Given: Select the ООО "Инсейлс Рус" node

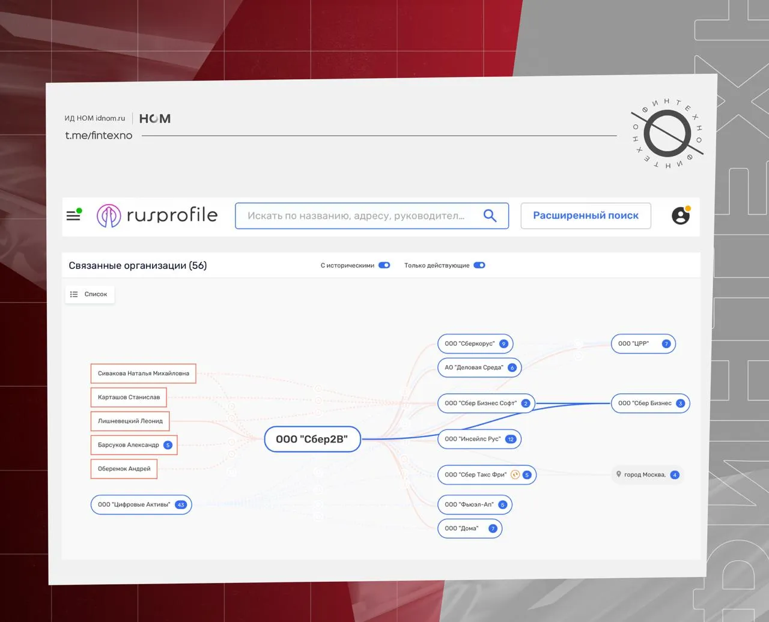Looking at the screenshot, I should (x=479, y=439).
